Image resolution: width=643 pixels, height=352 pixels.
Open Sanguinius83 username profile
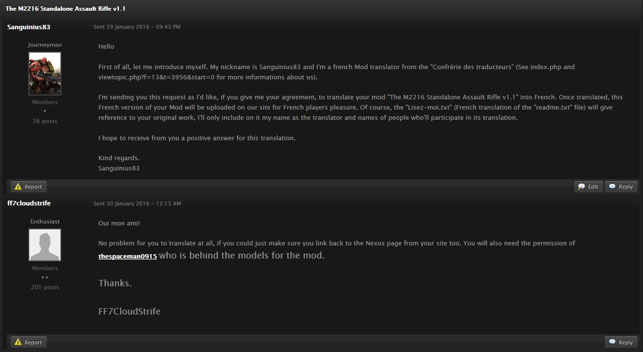point(29,27)
